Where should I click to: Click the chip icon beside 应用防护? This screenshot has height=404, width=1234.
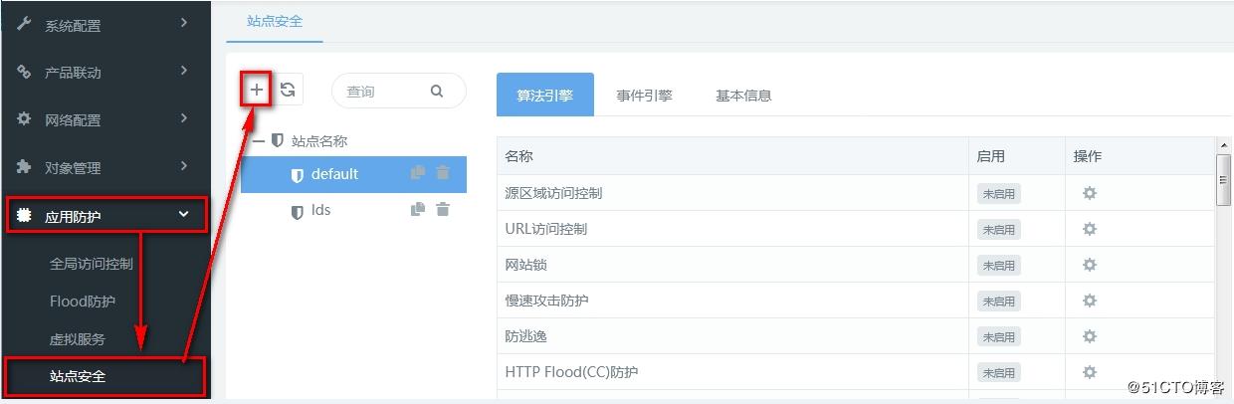pyautogui.click(x=24, y=215)
